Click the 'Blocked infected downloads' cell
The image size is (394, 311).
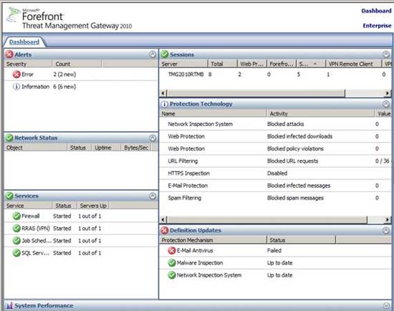(x=299, y=136)
